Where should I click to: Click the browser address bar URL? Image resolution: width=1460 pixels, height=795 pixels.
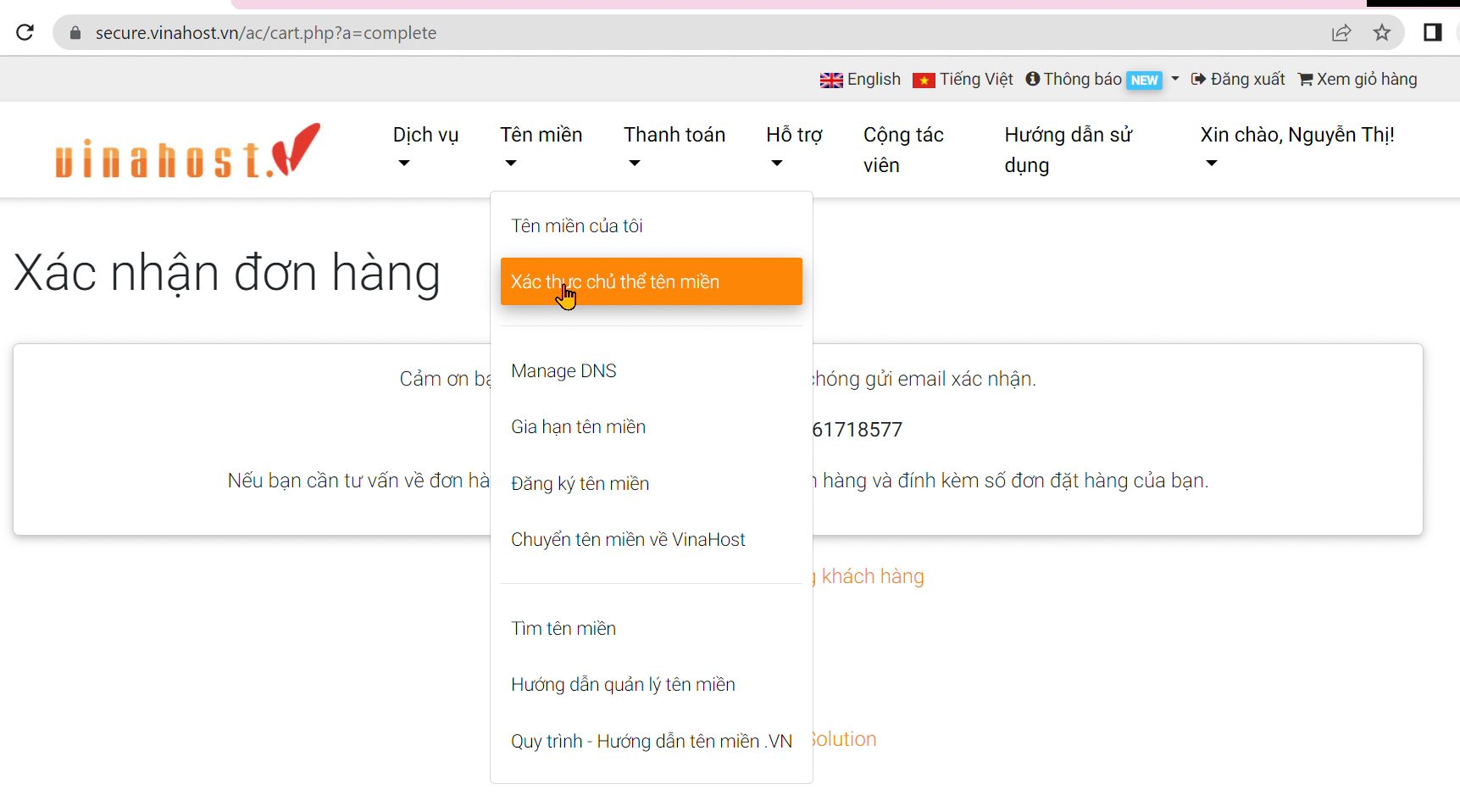266,33
